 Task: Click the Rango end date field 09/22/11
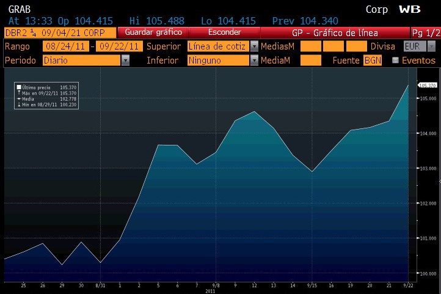120,46
